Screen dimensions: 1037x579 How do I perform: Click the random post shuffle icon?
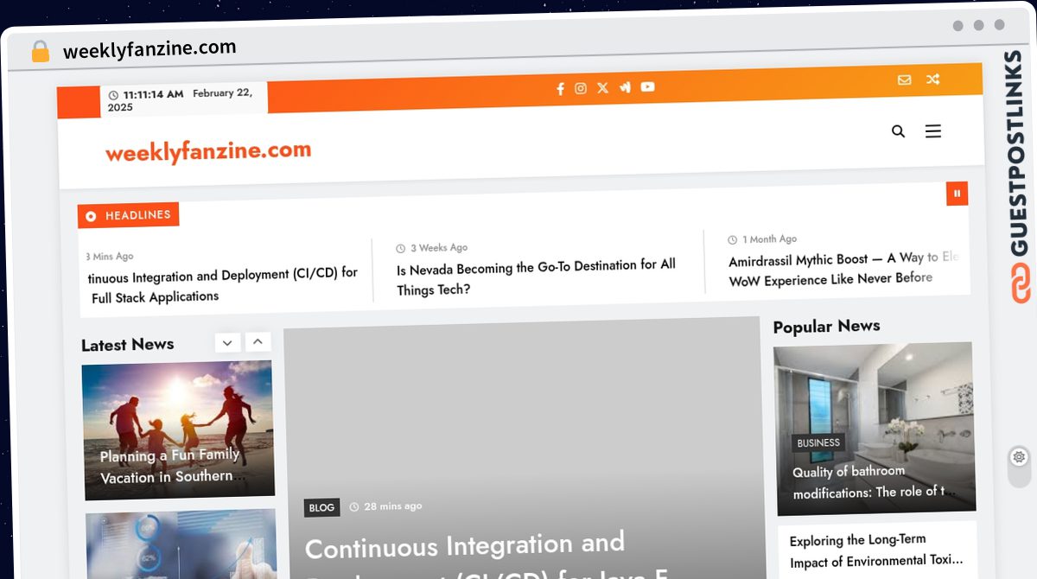pos(933,80)
